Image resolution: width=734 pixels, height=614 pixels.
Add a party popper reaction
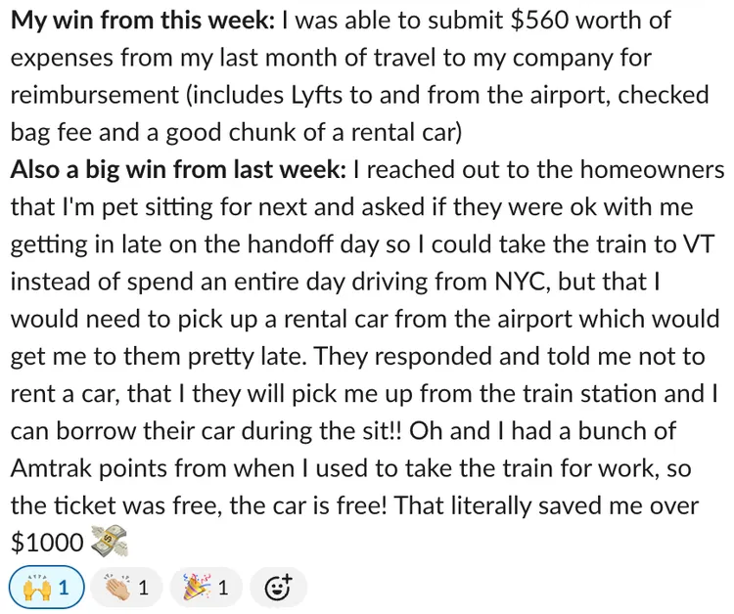tap(206, 588)
